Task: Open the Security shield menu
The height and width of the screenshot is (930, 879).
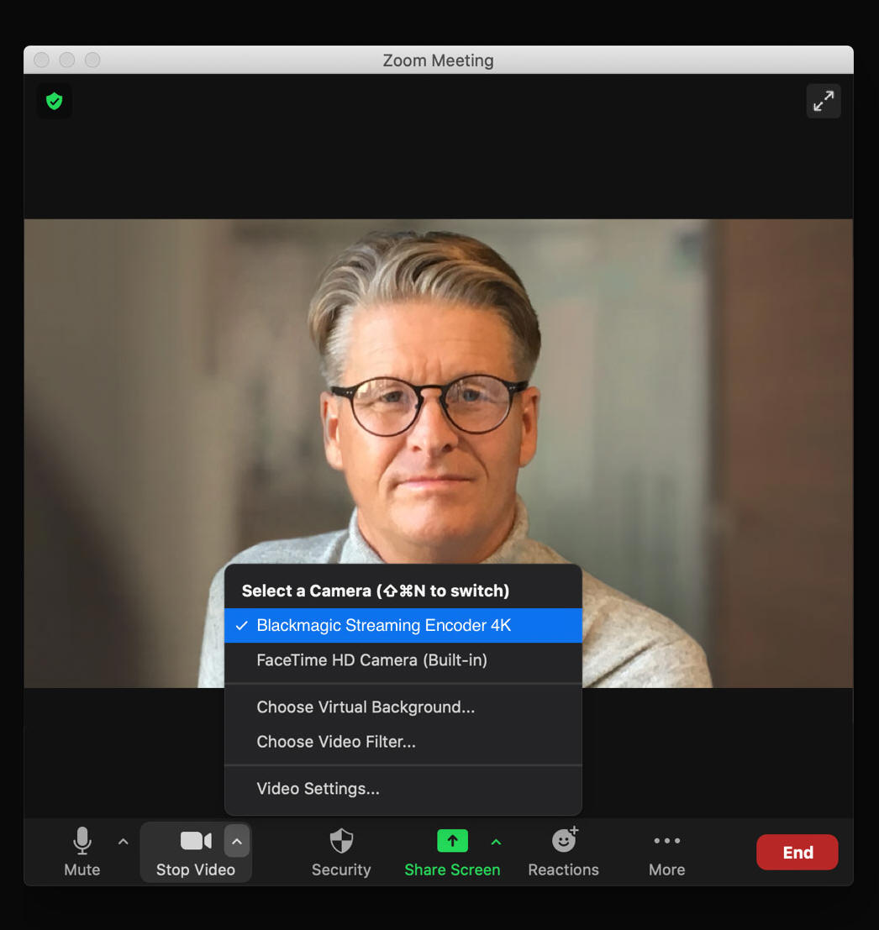Action: coord(341,852)
